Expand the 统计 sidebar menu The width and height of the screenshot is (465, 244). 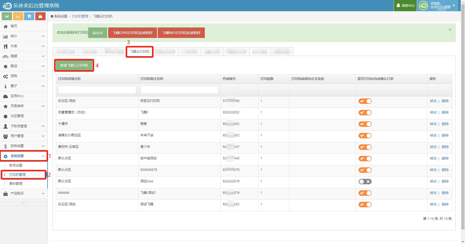pos(24,36)
